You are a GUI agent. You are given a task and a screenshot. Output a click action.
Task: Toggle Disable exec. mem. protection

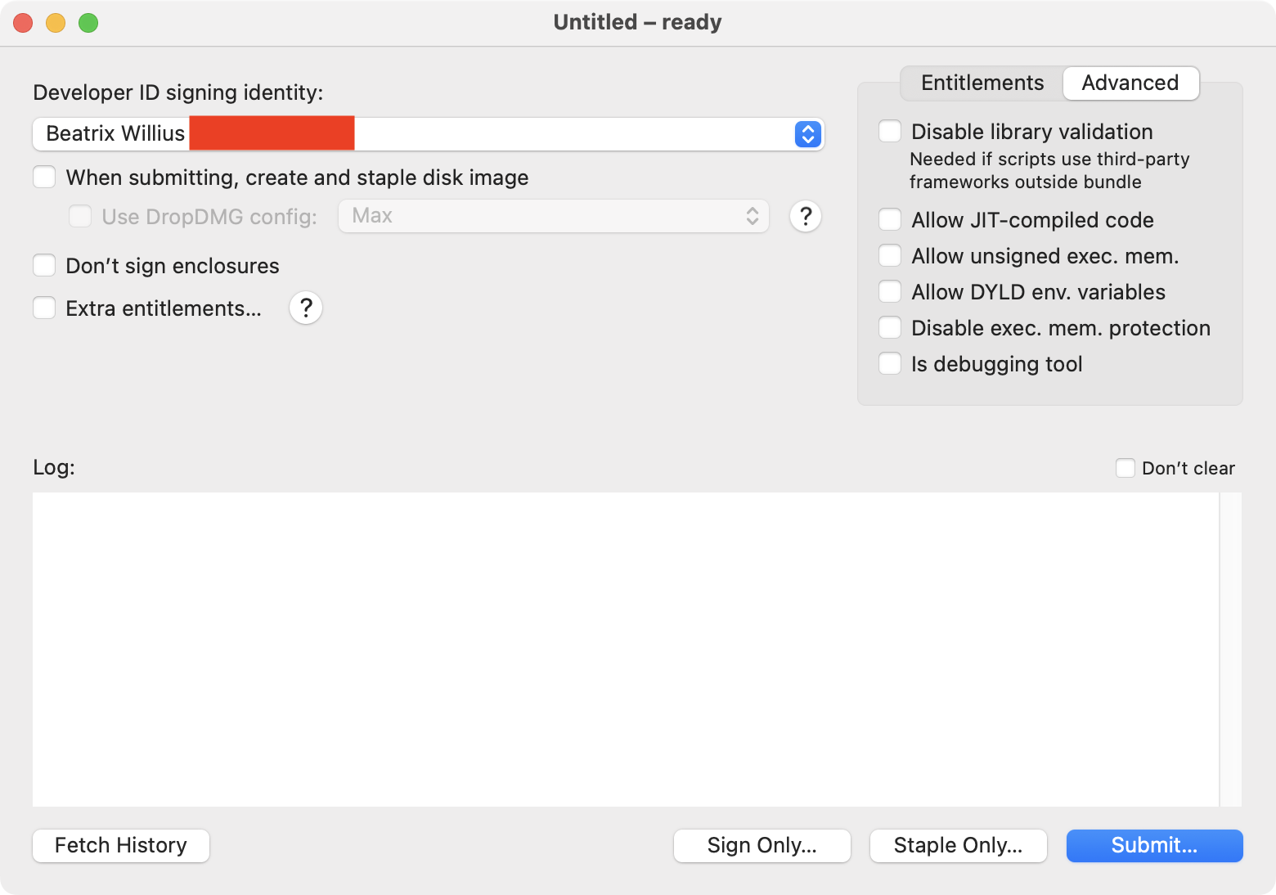click(890, 328)
